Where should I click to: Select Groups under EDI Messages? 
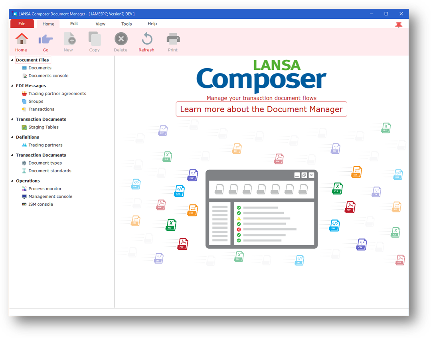pos(36,101)
